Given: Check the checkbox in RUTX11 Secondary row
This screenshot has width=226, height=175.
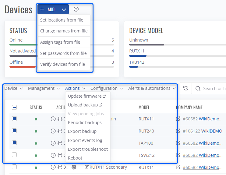Looking at the screenshot, I should click(x=14, y=167).
